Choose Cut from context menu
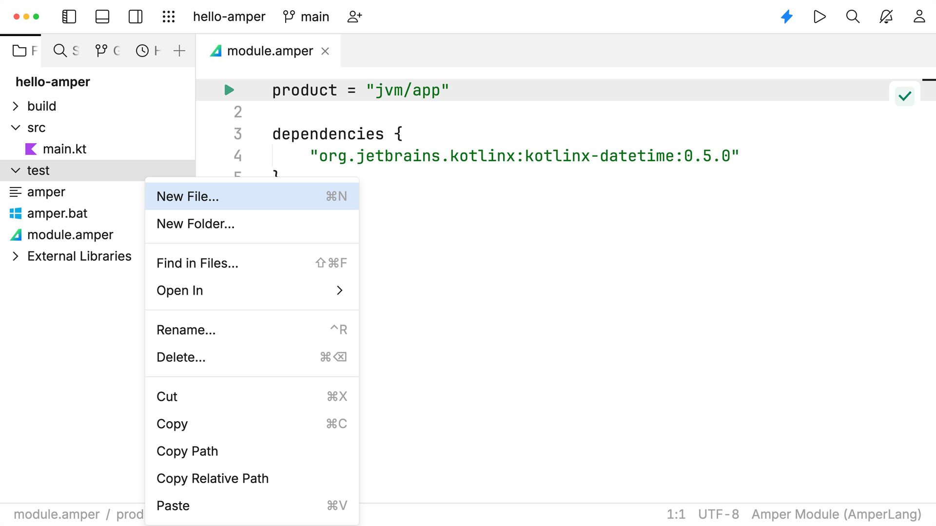This screenshot has width=936, height=526. pyautogui.click(x=252, y=396)
